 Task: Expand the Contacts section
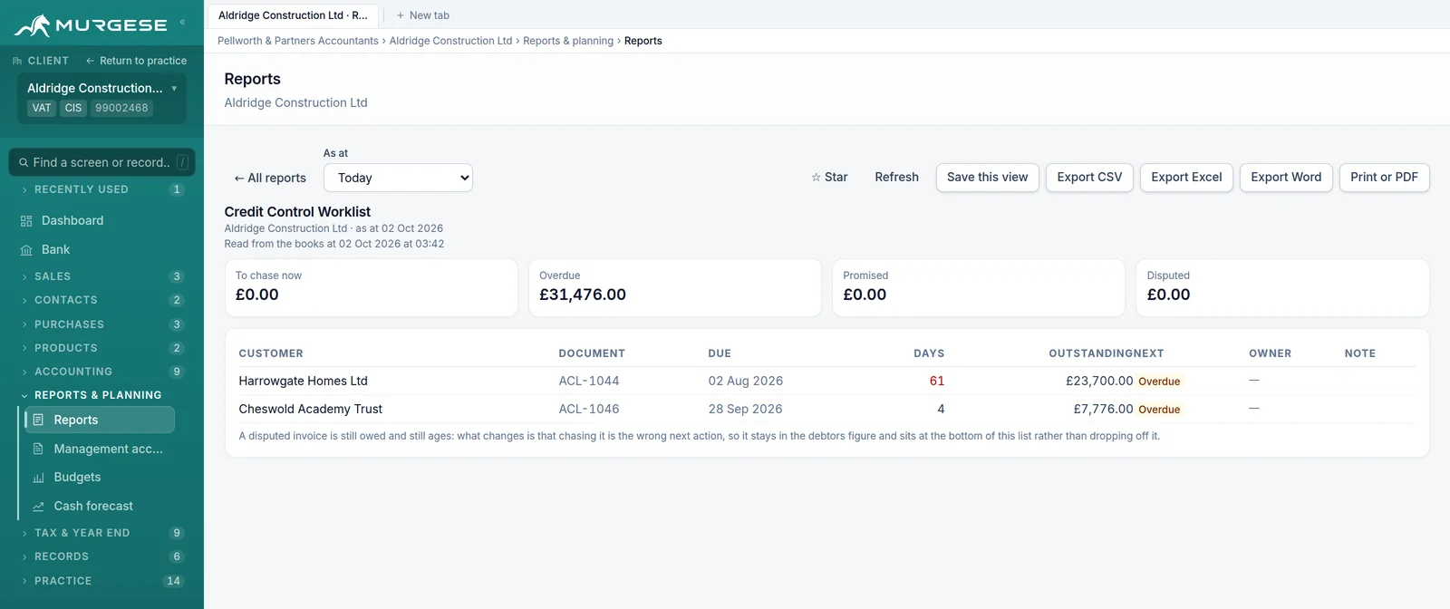coord(102,300)
